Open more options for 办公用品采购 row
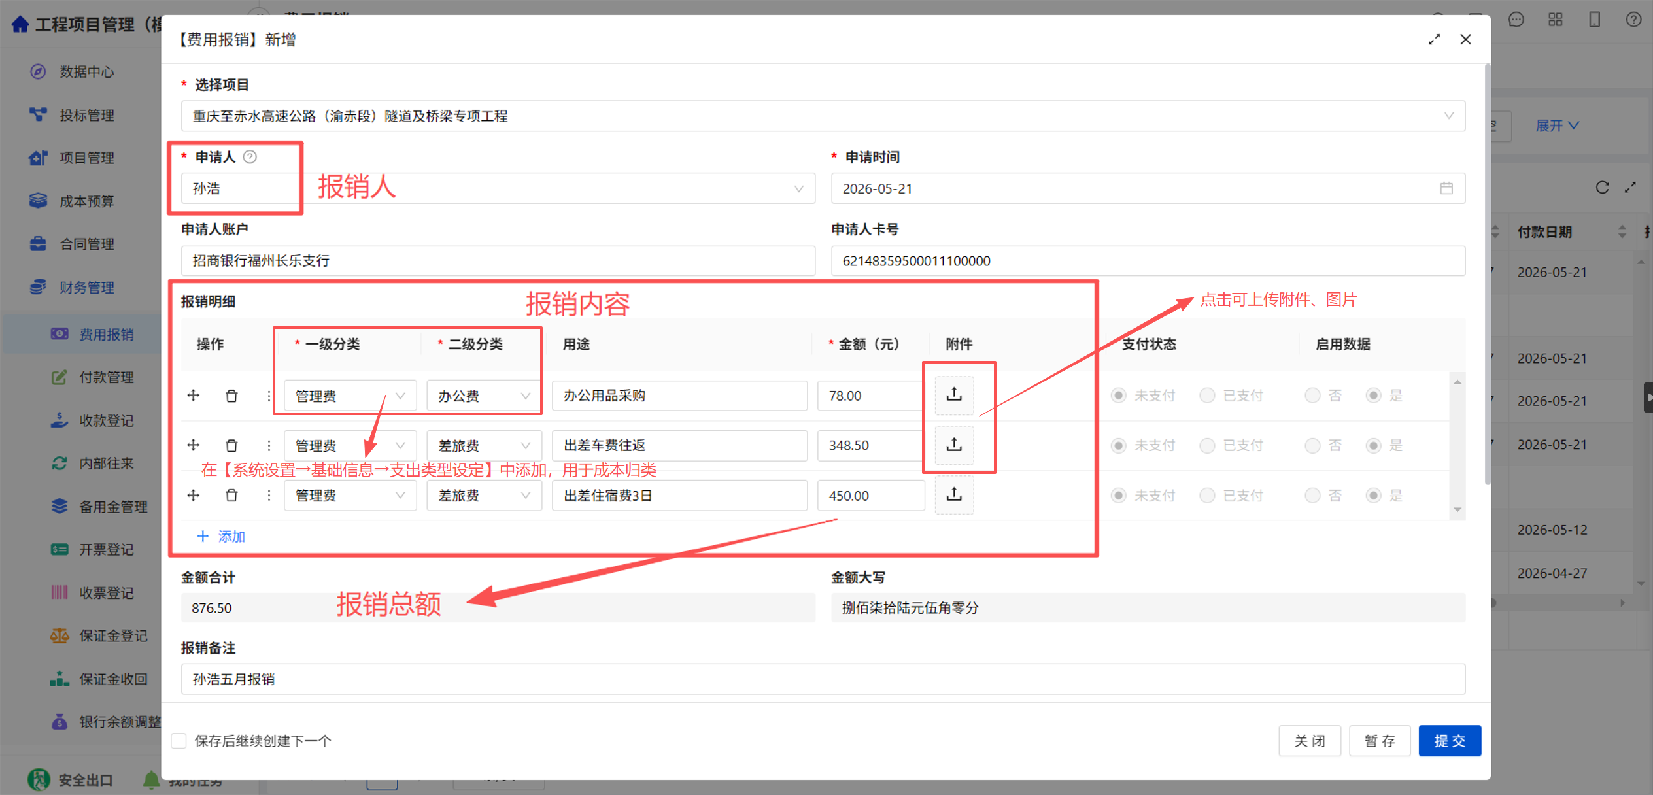This screenshot has width=1653, height=795. (x=269, y=396)
